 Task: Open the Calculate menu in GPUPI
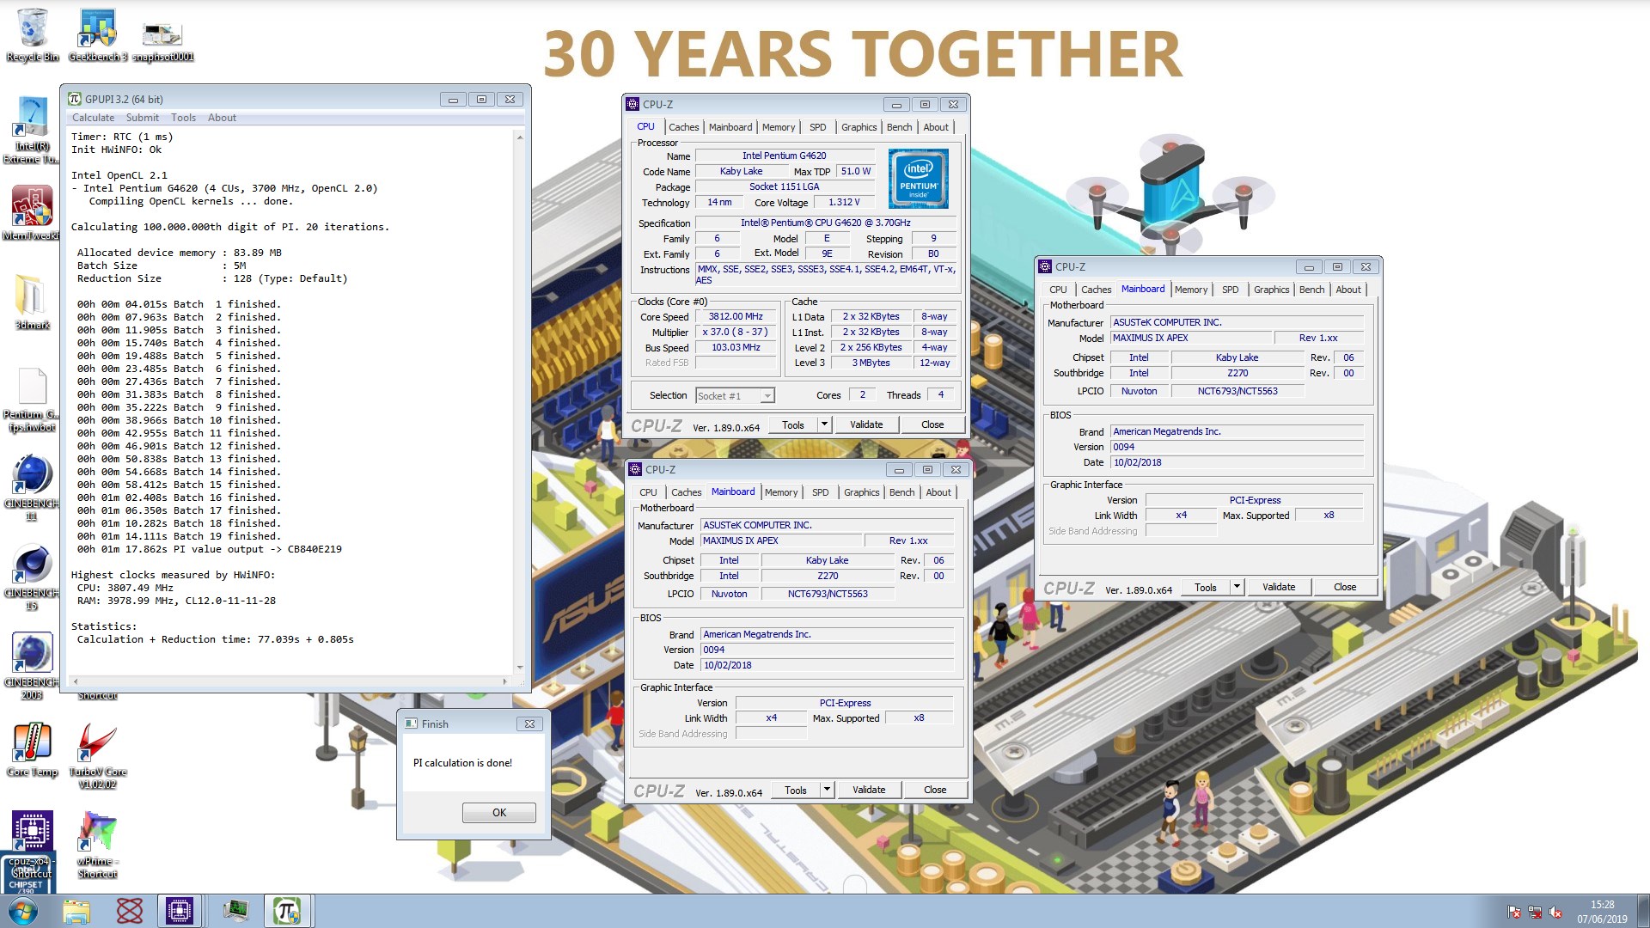pyautogui.click(x=93, y=118)
